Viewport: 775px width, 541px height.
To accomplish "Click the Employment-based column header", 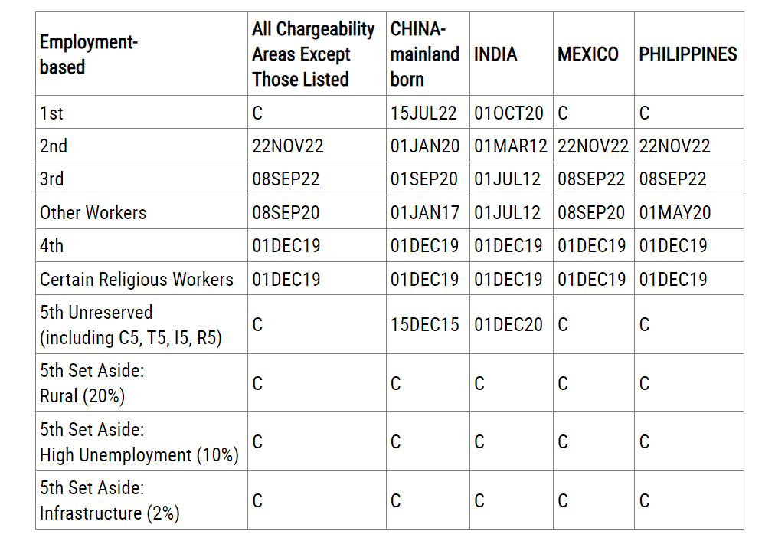I will [89, 54].
